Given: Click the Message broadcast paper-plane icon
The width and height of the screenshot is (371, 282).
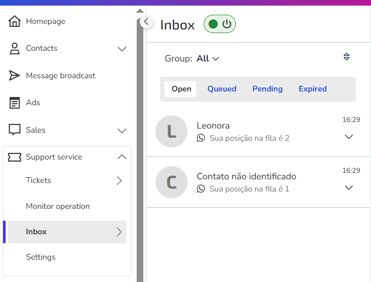Looking at the screenshot, I should pos(14,76).
